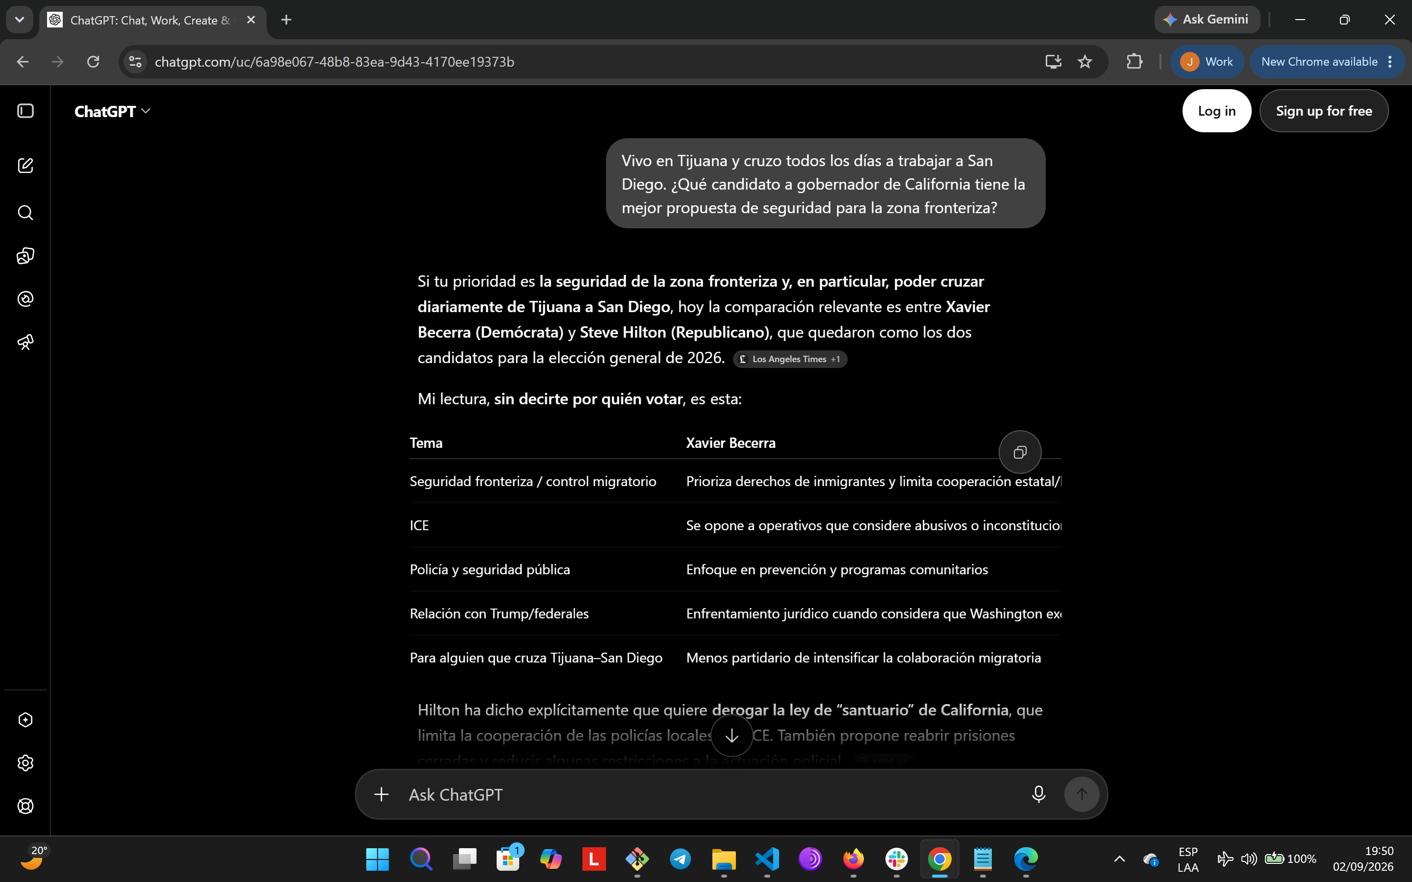1412x882 pixels.
Task: Open ChatGPT settings gear icon
Action: tap(25, 763)
